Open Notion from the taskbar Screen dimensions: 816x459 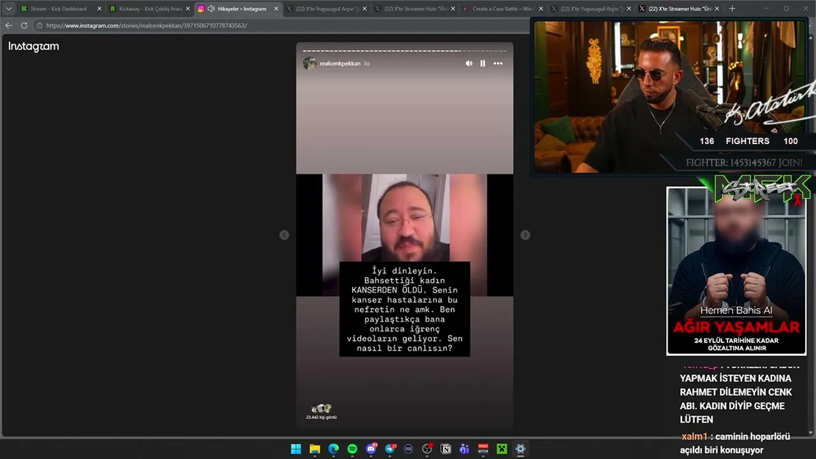446,449
